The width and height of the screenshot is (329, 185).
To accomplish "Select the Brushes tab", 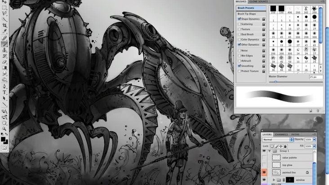I will [x=240, y=1].
